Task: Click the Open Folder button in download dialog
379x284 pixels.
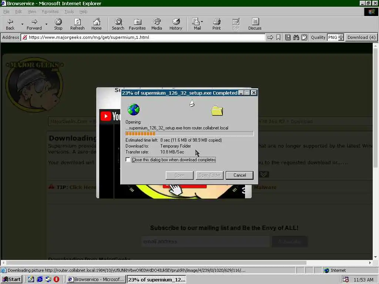Action: tap(209, 175)
